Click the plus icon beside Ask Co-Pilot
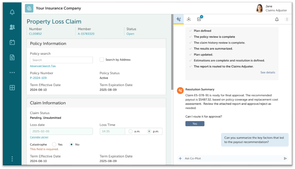The width and height of the screenshot is (295, 169). pyautogui.click(x=180, y=159)
